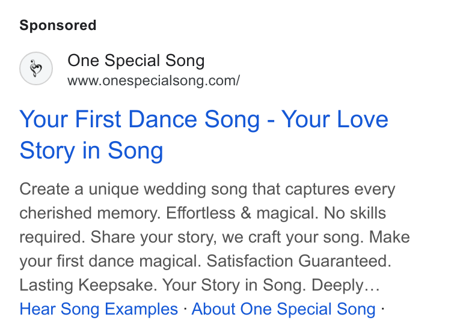Click "Your Story in Song" in the description
This screenshot has width=457, height=335.
point(234,285)
